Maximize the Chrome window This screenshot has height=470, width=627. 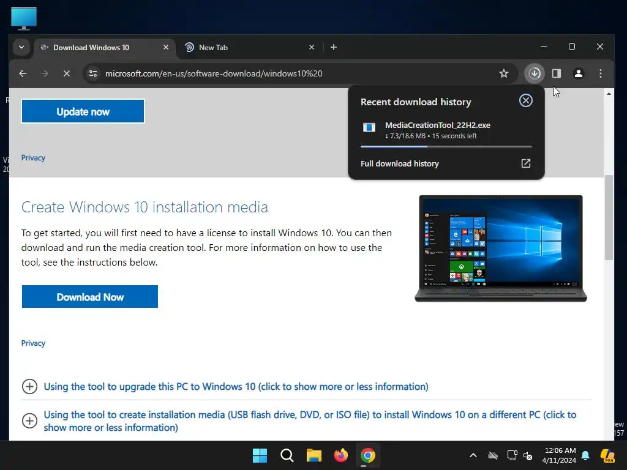point(572,47)
